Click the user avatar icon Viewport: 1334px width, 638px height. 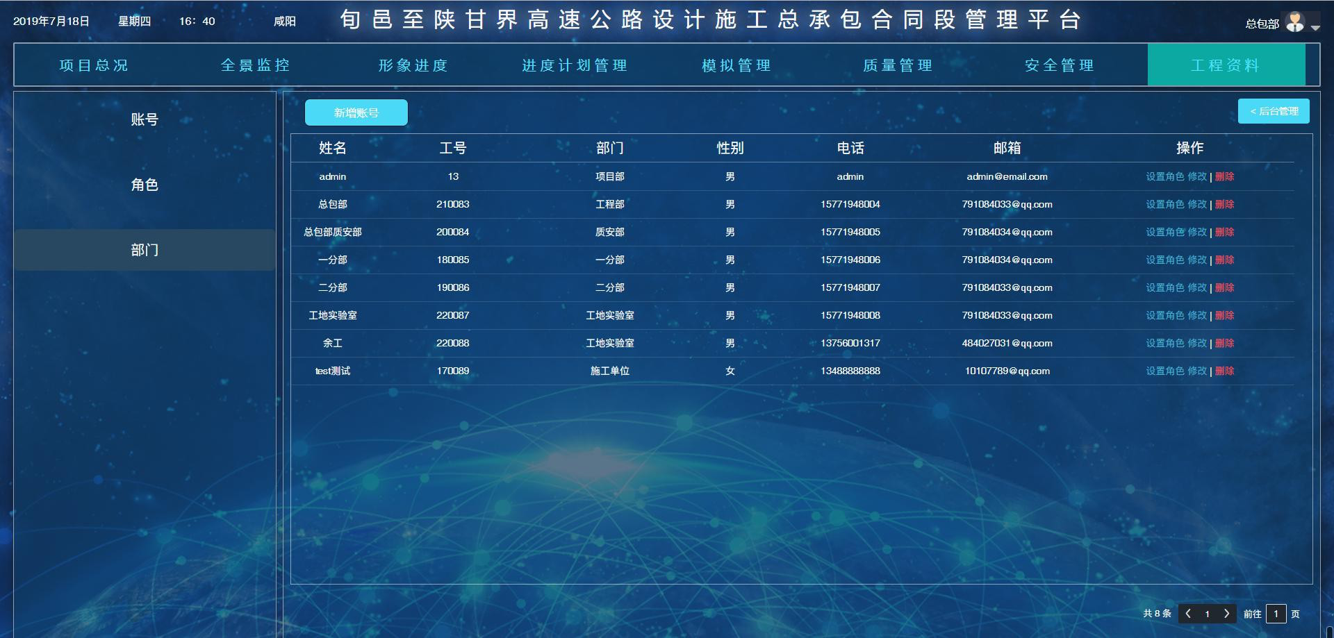pyautogui.click(x=1294, y=22)
